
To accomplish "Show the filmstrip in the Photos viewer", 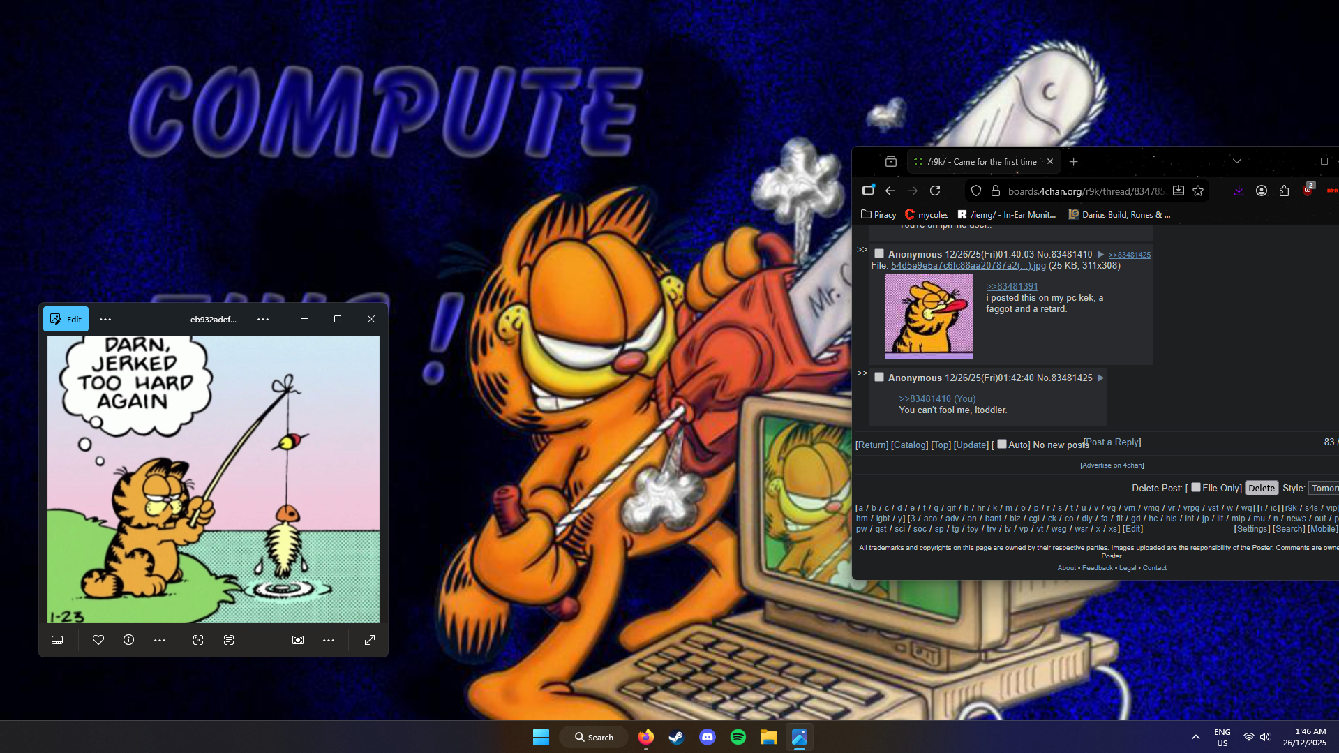I will 57,640.
